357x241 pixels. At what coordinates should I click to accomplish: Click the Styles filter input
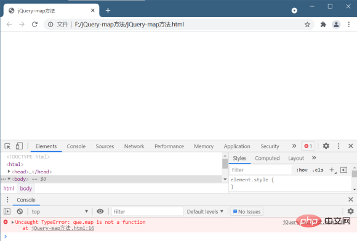pyautogui.click(x=261, y=170)
